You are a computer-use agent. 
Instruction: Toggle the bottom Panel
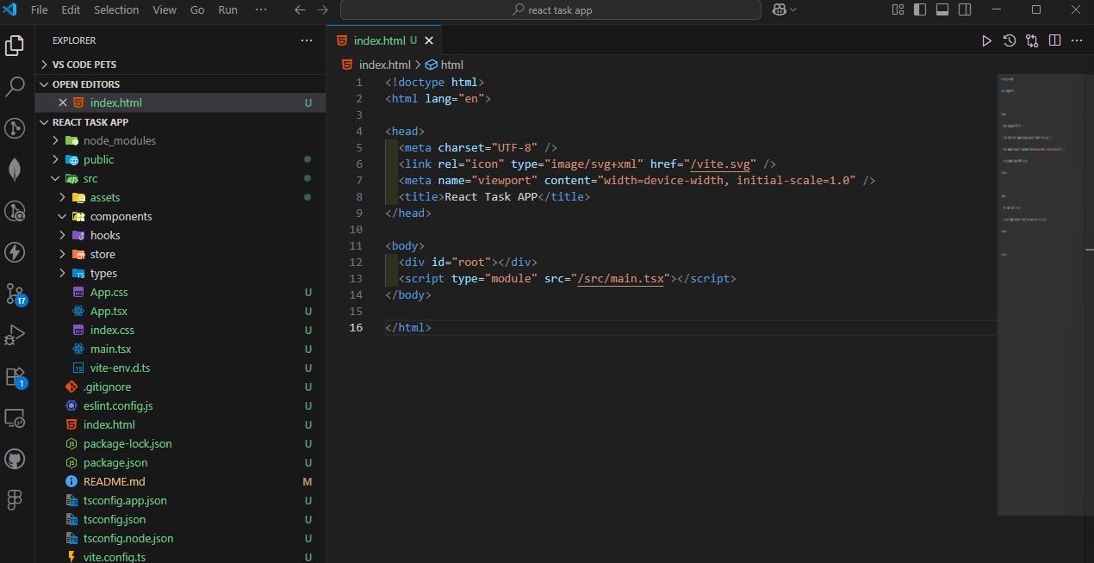[x=942, y=10]
